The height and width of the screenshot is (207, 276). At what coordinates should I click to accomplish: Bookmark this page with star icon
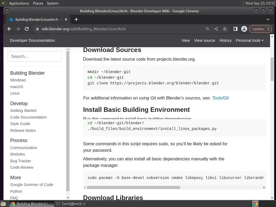pyautogui.click(x=225, y=29)
